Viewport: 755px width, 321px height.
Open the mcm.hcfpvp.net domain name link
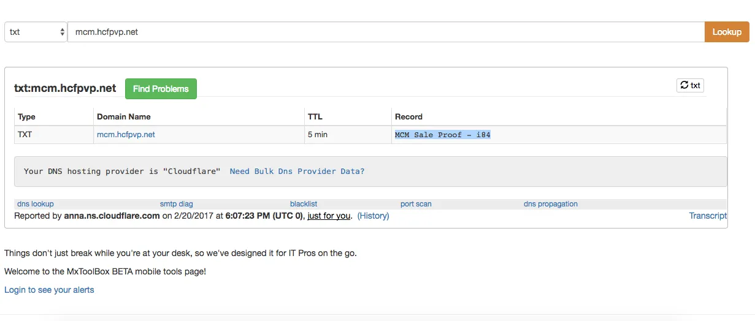(126, 134)
